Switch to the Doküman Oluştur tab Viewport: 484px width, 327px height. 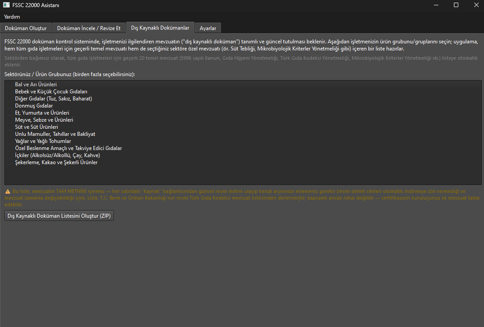pos(26,28)
